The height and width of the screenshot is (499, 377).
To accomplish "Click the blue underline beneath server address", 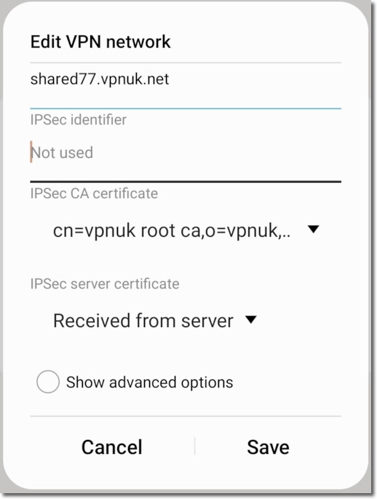I will [186, 109].
